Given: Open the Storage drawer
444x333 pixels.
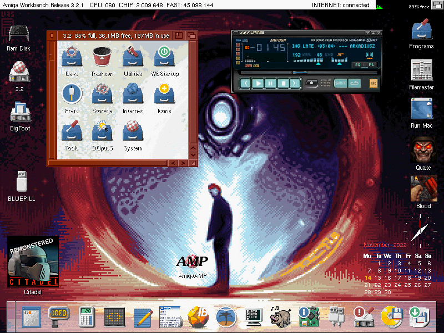Looking at the screenshot, I should pyautogui.click(x=102, y=94).
